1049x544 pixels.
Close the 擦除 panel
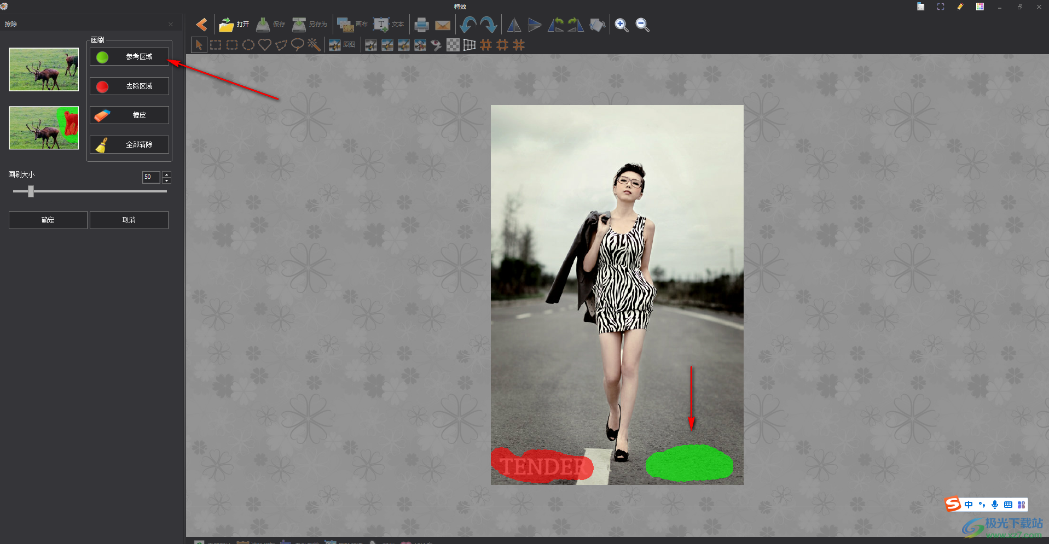pyautogui.click(x=171, y=24)
